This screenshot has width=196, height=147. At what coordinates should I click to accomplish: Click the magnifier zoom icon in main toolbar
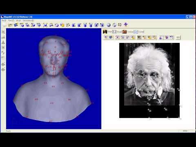(51, 25)
